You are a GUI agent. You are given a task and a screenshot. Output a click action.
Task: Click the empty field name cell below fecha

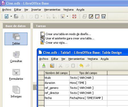tap(57, 103)
